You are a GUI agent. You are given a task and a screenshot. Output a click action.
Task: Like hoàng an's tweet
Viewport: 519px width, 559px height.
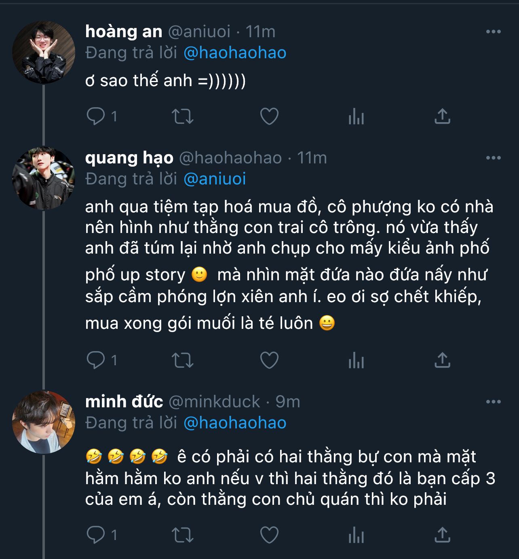269,116
